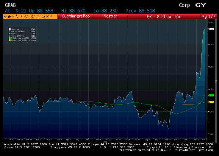219x156 pixels.
Task: Click the Corp label in the header
Action: (x=184, y=5)
